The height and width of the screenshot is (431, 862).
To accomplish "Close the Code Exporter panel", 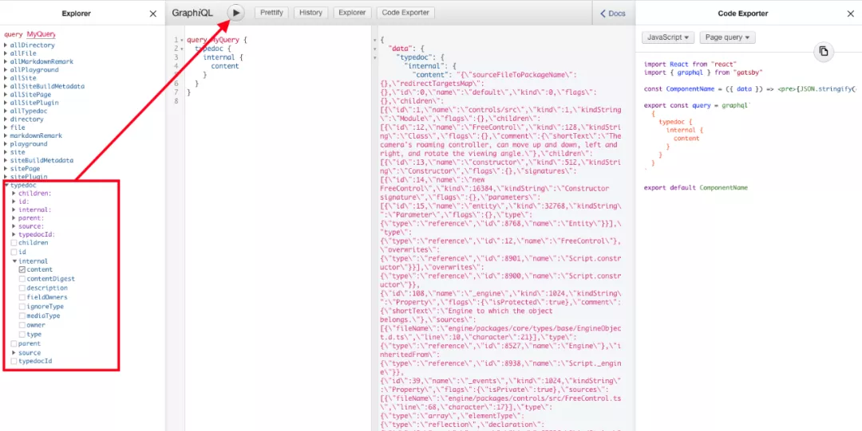I will click(851, 14).
